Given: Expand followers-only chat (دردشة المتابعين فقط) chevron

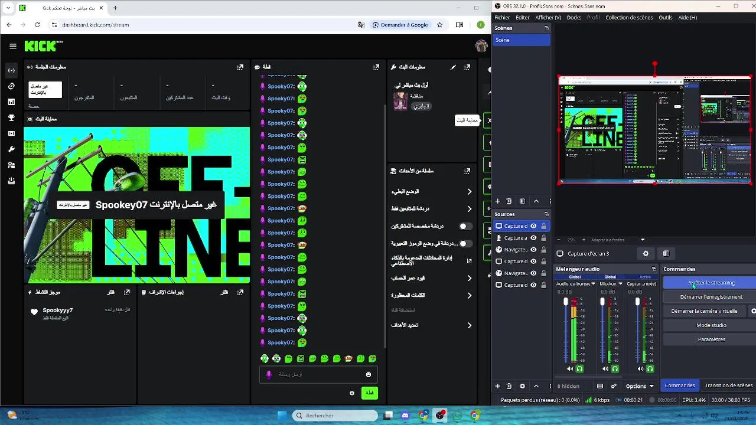Looking at the screenshot, I should (470, 209).
